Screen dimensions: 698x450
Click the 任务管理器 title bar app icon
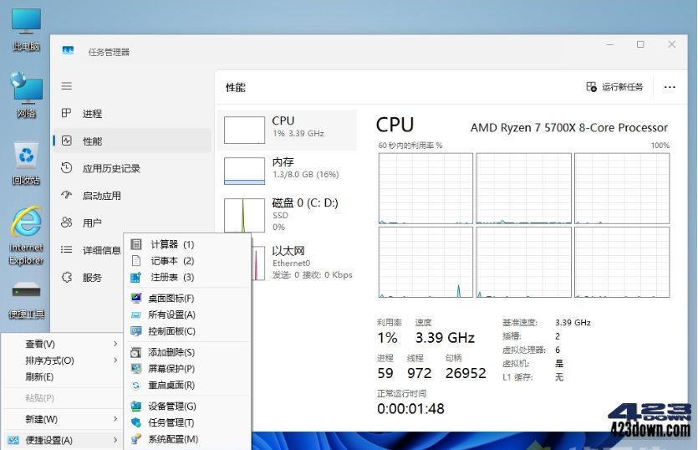pyautogui.click(x=68, y=51)
